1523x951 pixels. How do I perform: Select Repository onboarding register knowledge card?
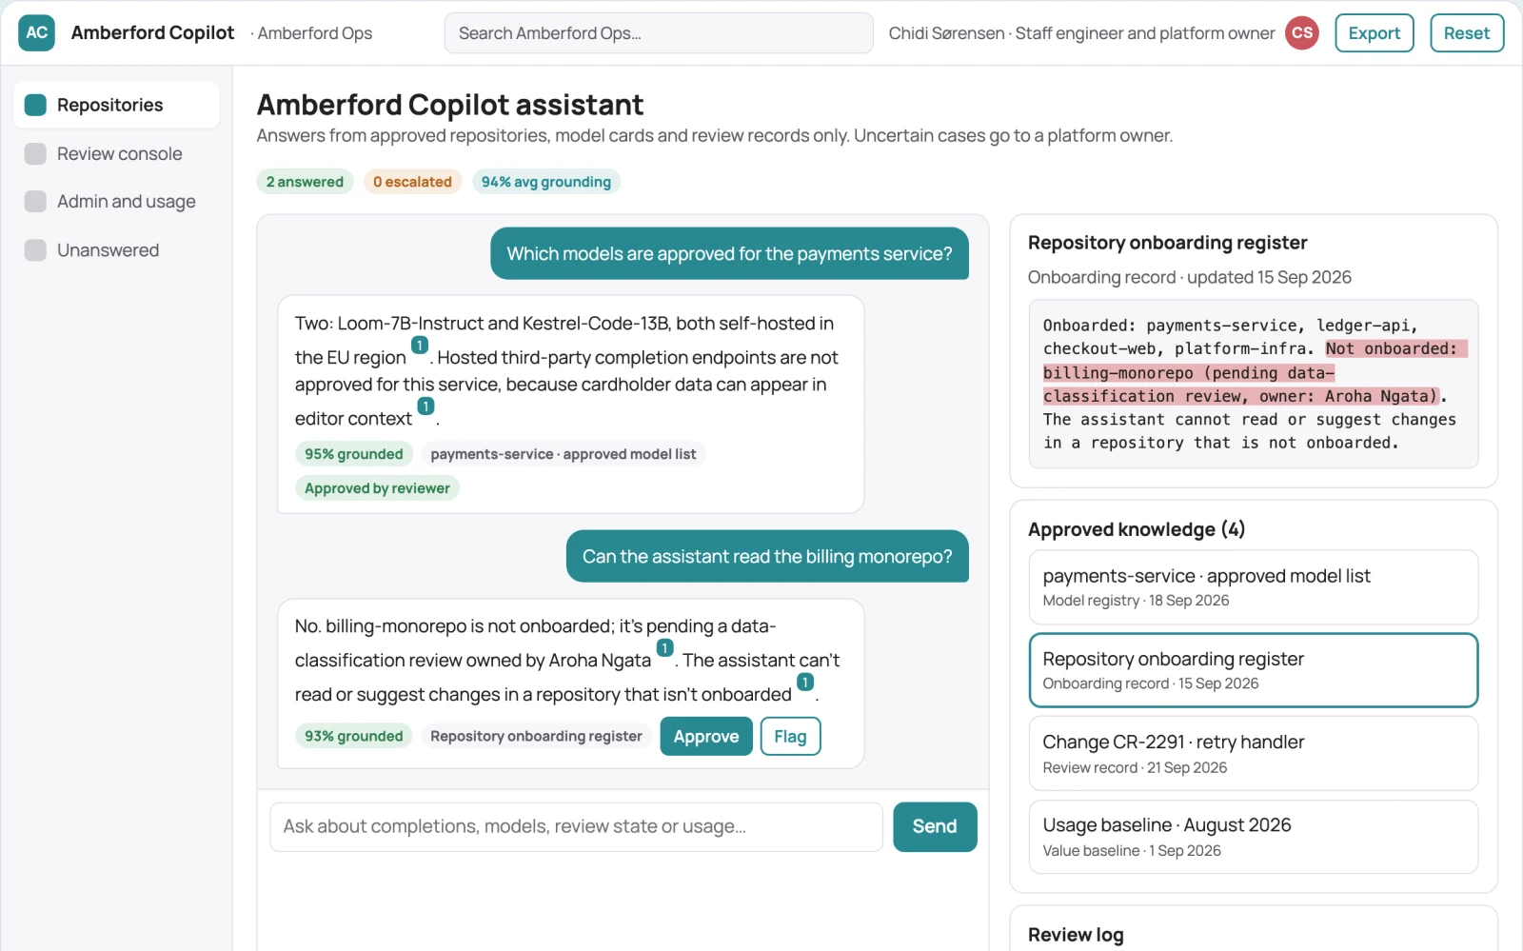tap(1253, 670)
